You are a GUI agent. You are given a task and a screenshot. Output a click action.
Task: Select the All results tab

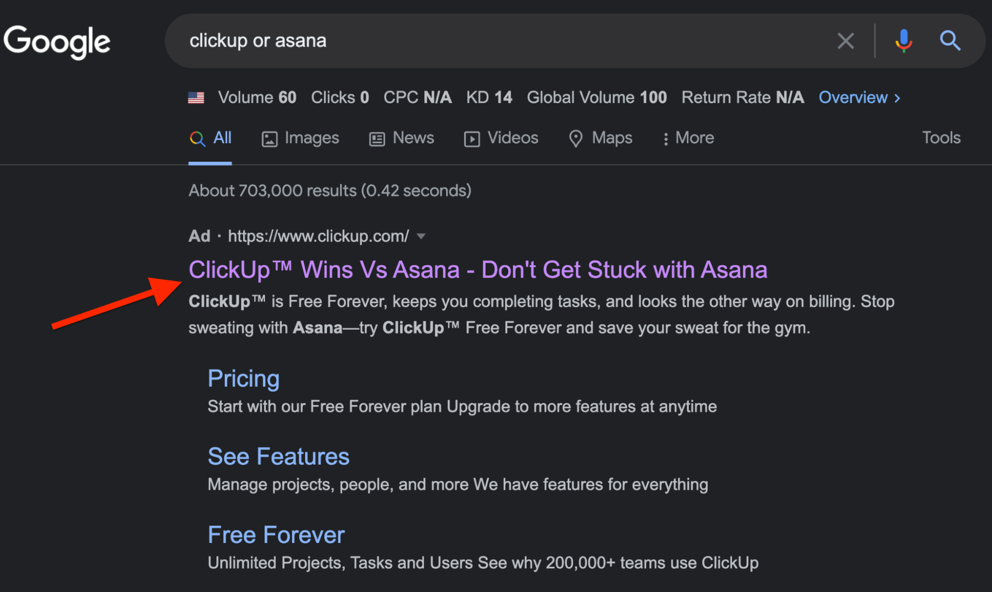(211, 138)
